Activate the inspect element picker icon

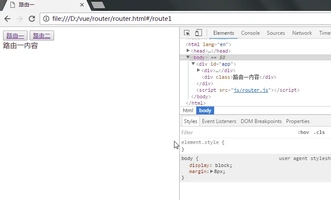[187, 33]
